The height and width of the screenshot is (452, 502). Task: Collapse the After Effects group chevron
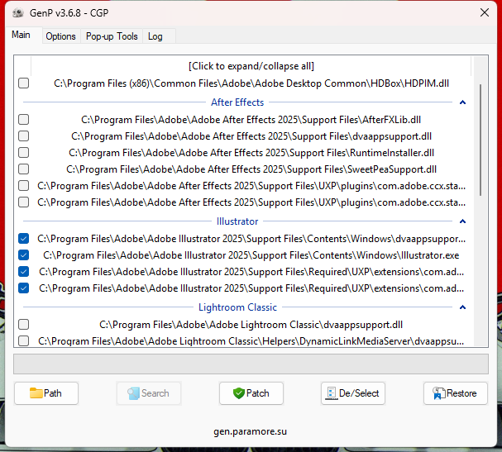pyautogui.click(x=462, y=102)
